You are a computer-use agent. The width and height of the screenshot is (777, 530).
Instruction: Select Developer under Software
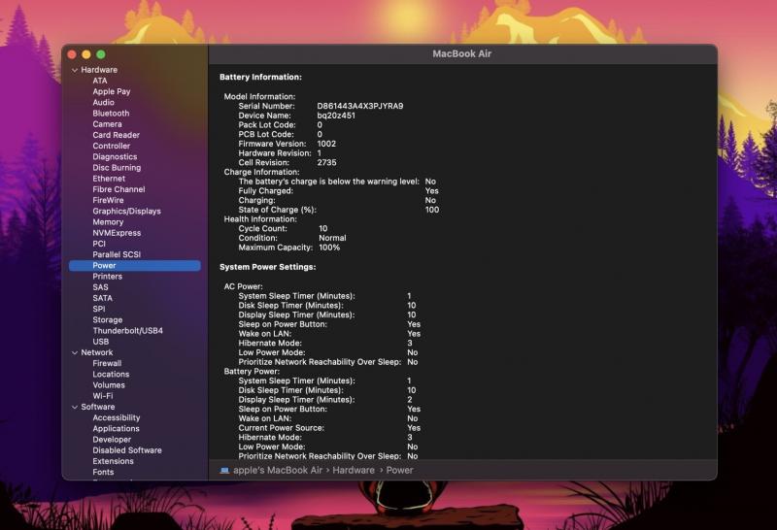click(112, 441)
